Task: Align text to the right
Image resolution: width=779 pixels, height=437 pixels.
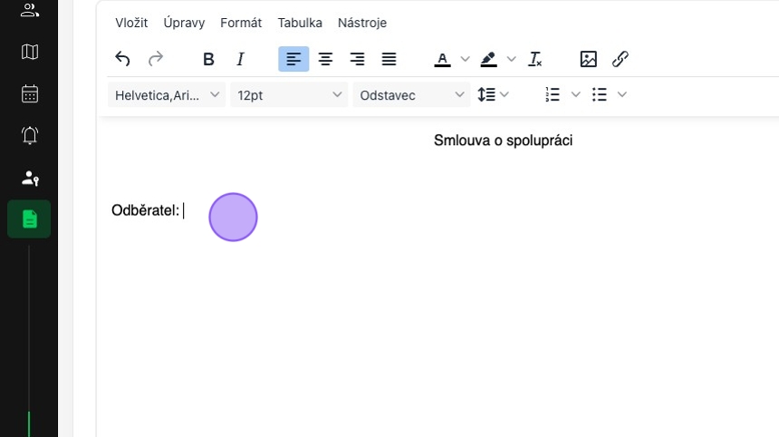Action: coord(357,59)
